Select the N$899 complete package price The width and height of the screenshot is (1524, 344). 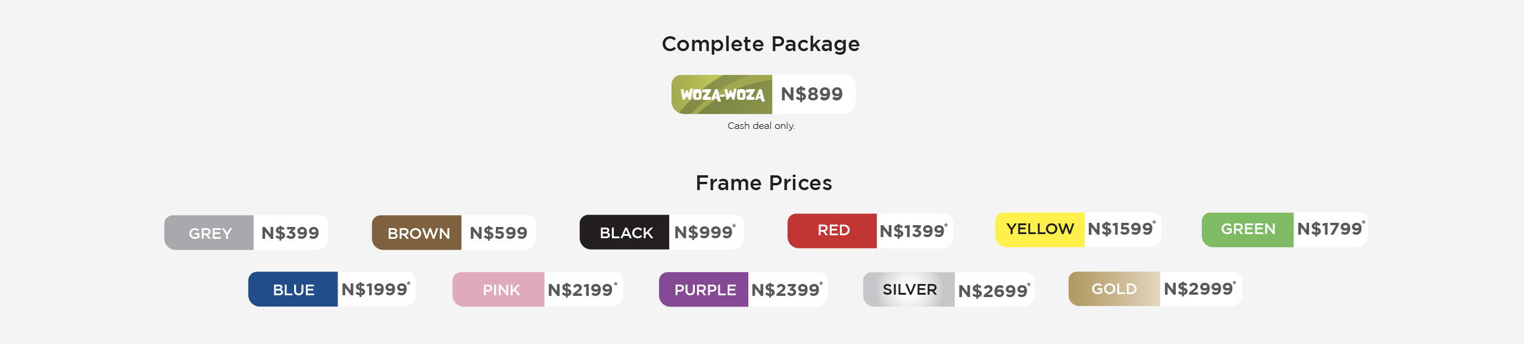coord(812,94)
